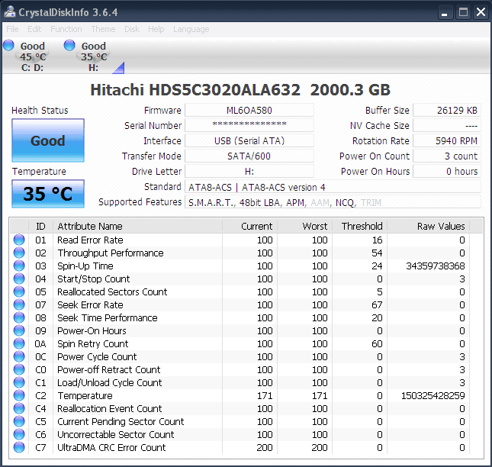The width and height of the screenshot is (492, 467).
Task: Open the File menu
Action: 12,29
